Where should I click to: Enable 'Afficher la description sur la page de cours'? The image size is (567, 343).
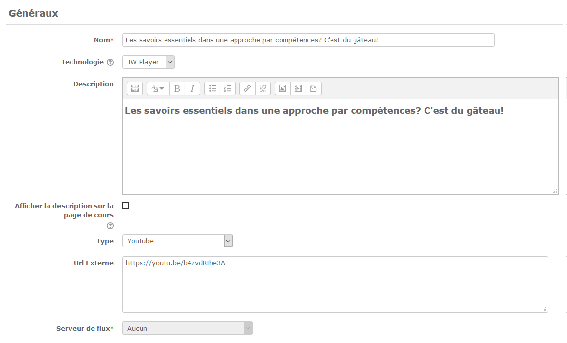click(x=126, y=206)
